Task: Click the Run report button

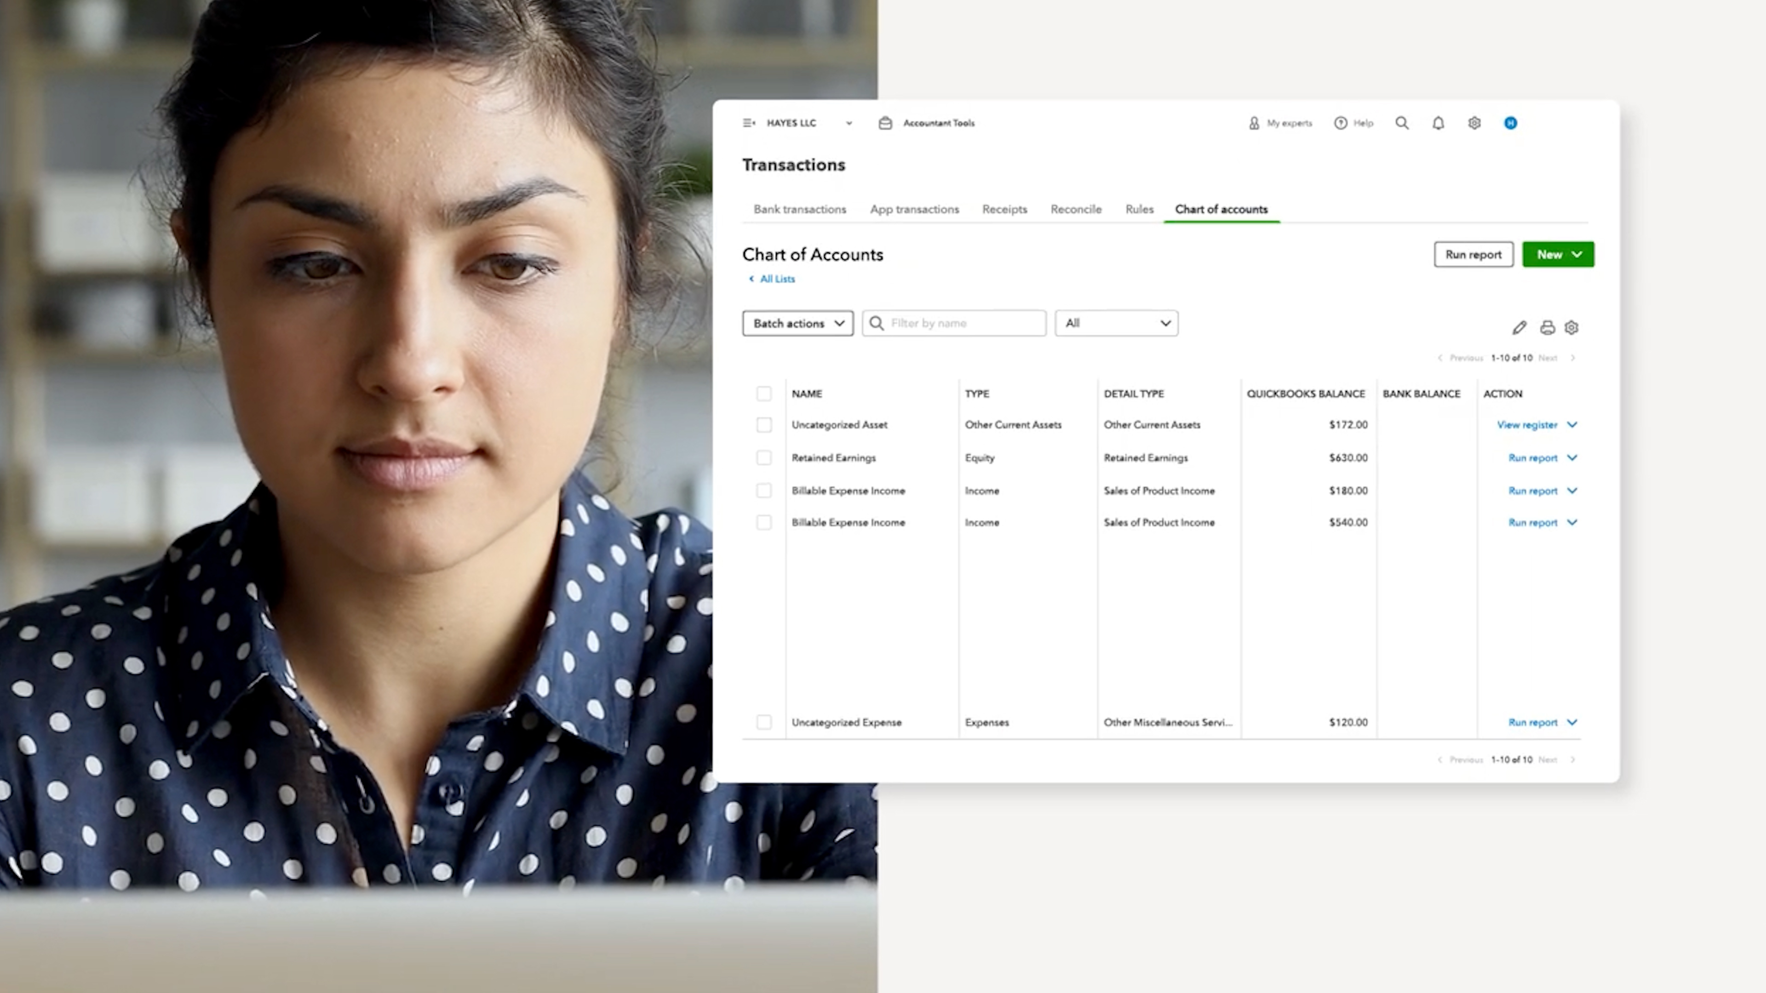Action: (x=1473, y=254)
